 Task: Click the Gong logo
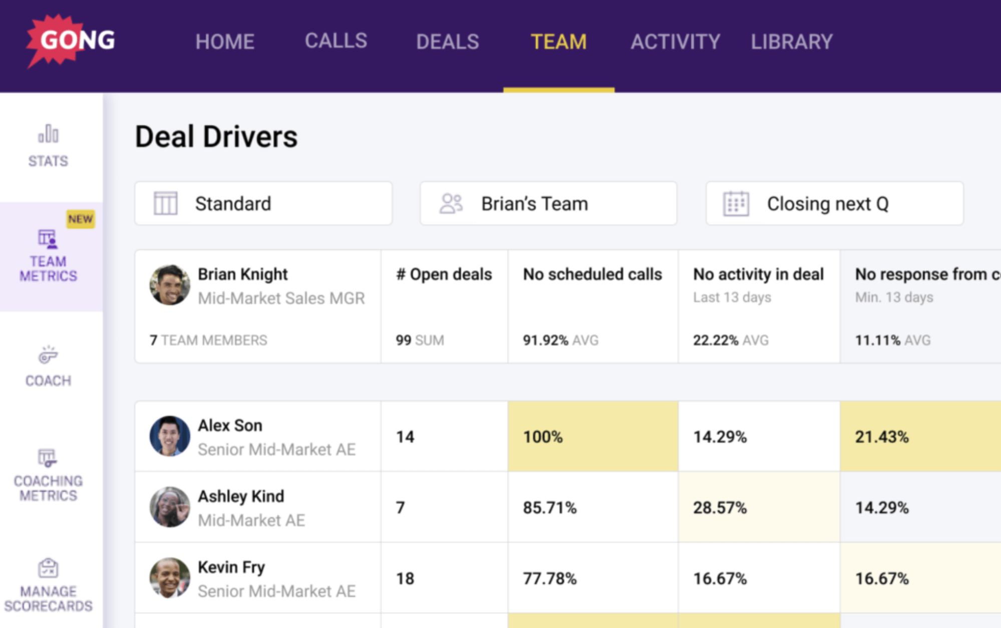pos(71,41)
